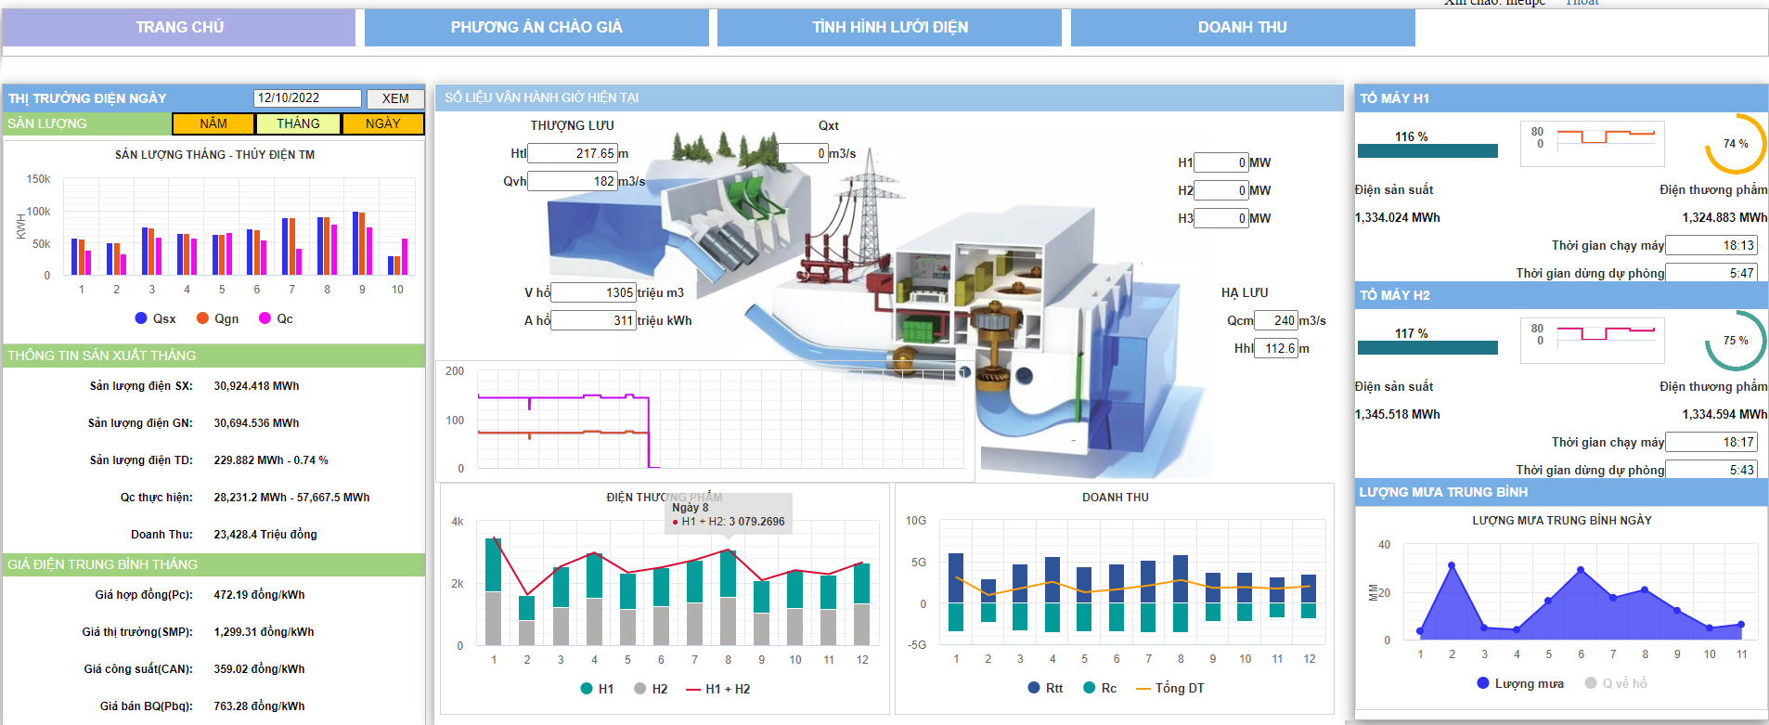Click the Htl water level input field

tap(572, 153)
